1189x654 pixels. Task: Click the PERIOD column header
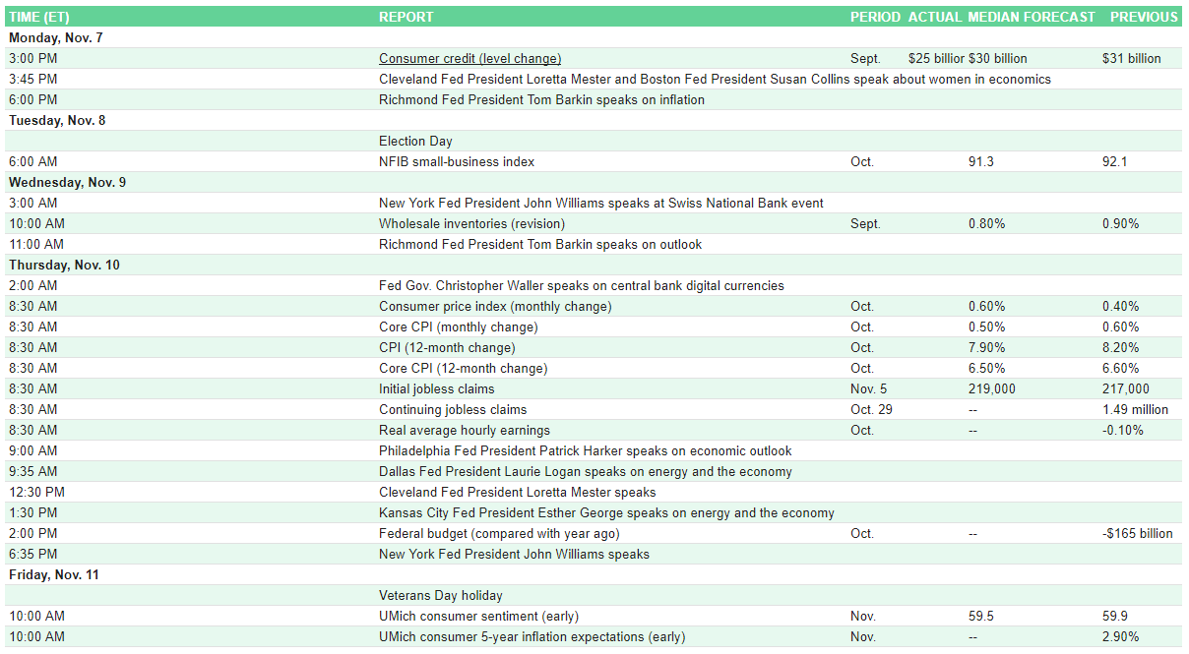(875, 17)
